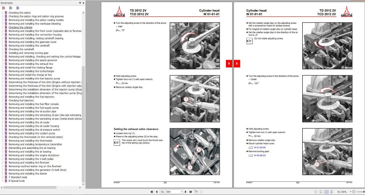Viewport: 365px width, 195px height.
Task: Open the 7 Standard tools bookmark
Action: 18,177
